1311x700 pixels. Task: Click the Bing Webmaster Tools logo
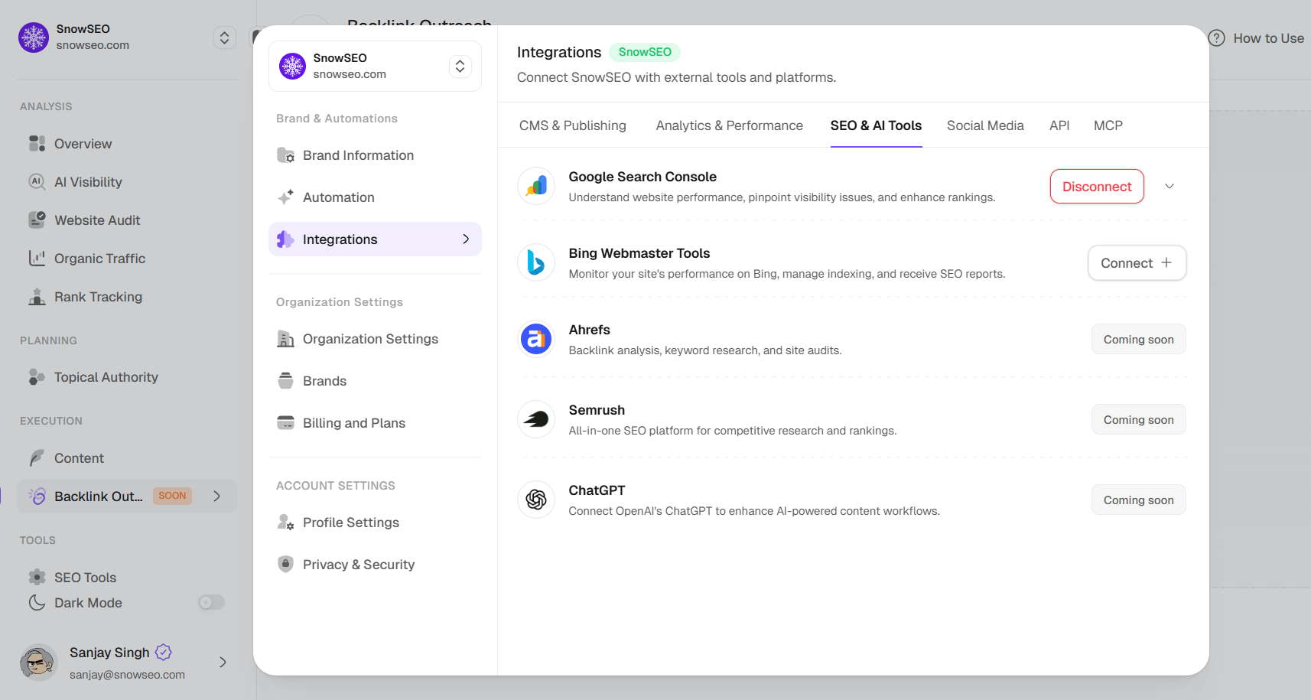536,262
